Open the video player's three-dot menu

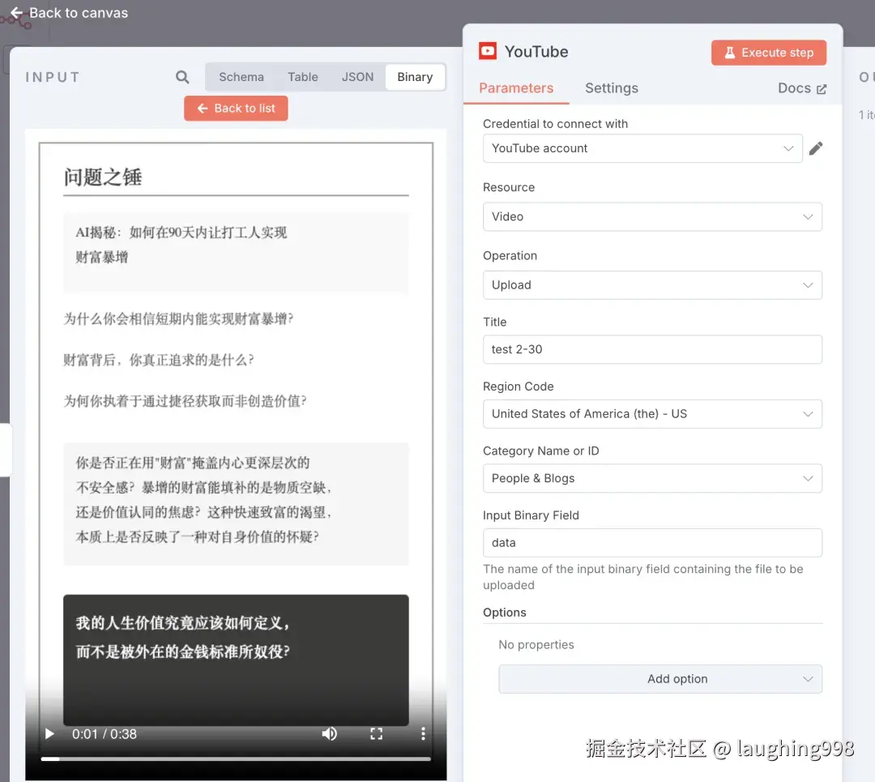423,733
